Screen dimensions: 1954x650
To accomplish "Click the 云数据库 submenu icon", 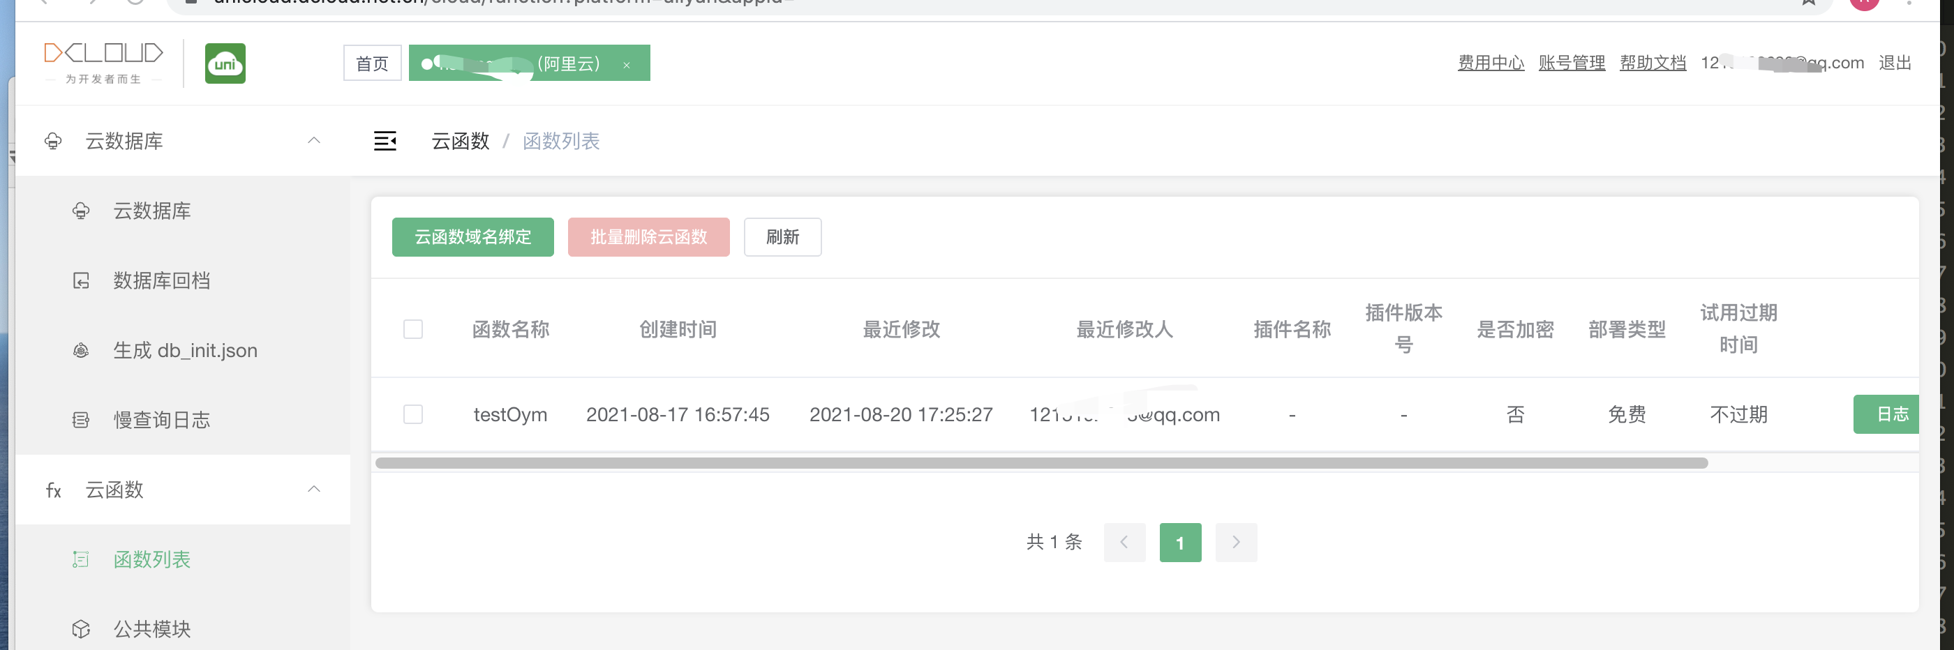I will (81, 211).
